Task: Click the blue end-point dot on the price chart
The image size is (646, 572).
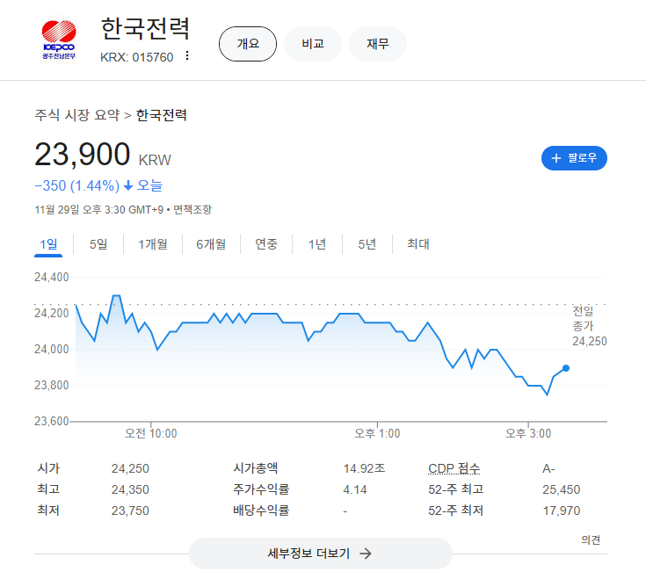Action: point(566,368)
